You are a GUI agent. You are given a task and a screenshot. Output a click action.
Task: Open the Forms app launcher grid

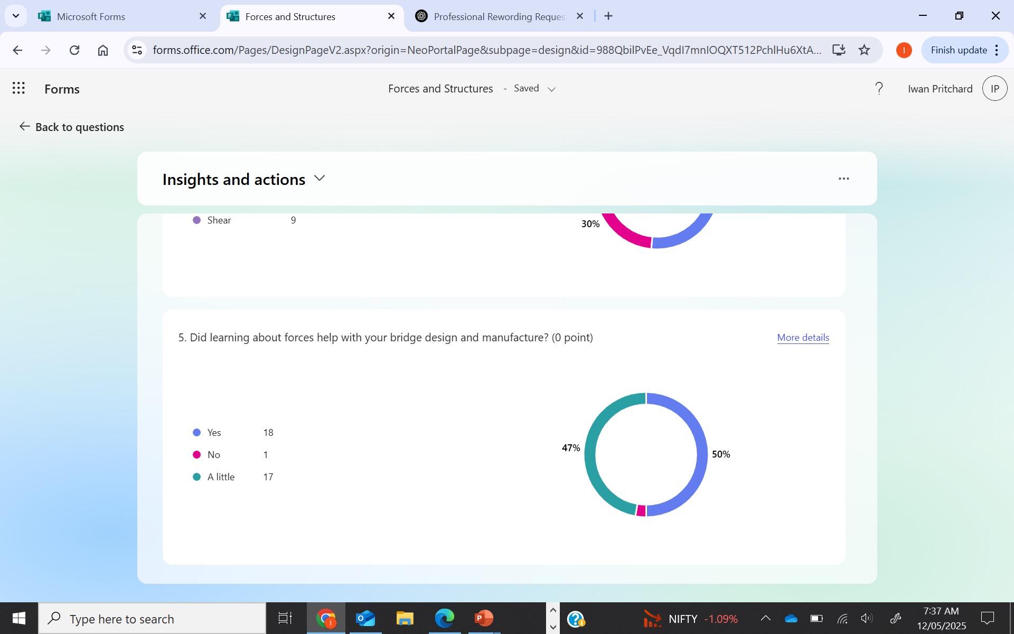coord(18,88)
